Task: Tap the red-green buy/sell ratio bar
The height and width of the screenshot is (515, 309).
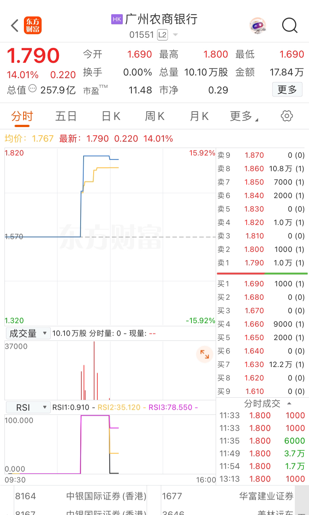Action: coord(262,274)
